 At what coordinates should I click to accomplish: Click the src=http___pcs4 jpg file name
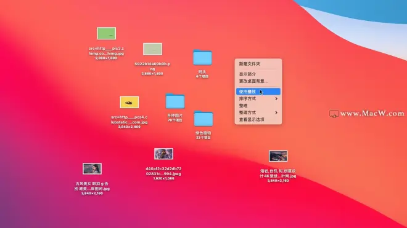[x=129, y=120]
